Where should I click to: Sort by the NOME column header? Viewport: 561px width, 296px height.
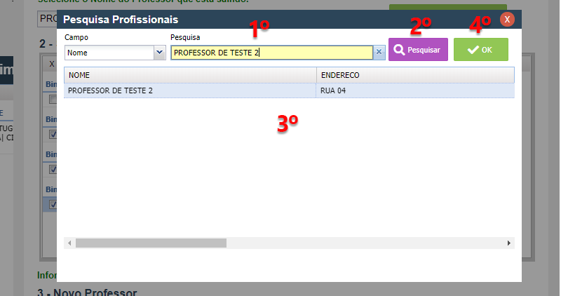190,75
